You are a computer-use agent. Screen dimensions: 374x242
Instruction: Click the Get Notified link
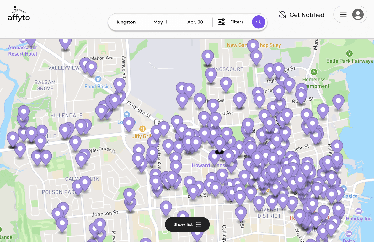pyautogui.click(x=307, y=15)
